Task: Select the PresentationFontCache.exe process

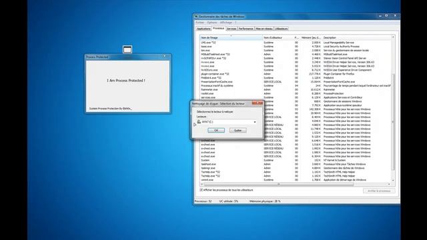Action: point(296,81)
